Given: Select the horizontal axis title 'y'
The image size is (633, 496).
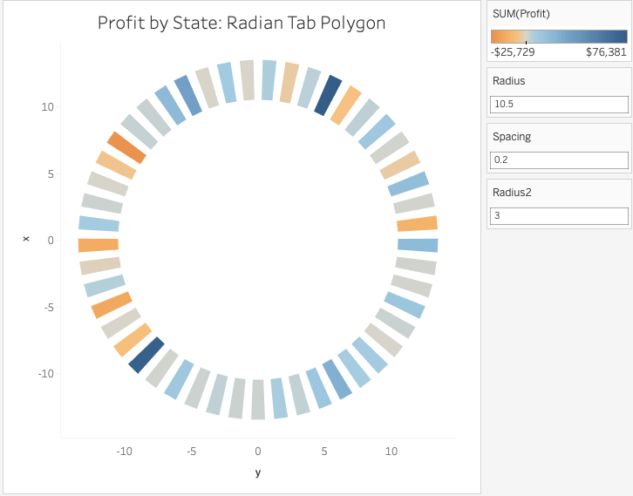Looking at the screenshot, I should coord(257,472).
